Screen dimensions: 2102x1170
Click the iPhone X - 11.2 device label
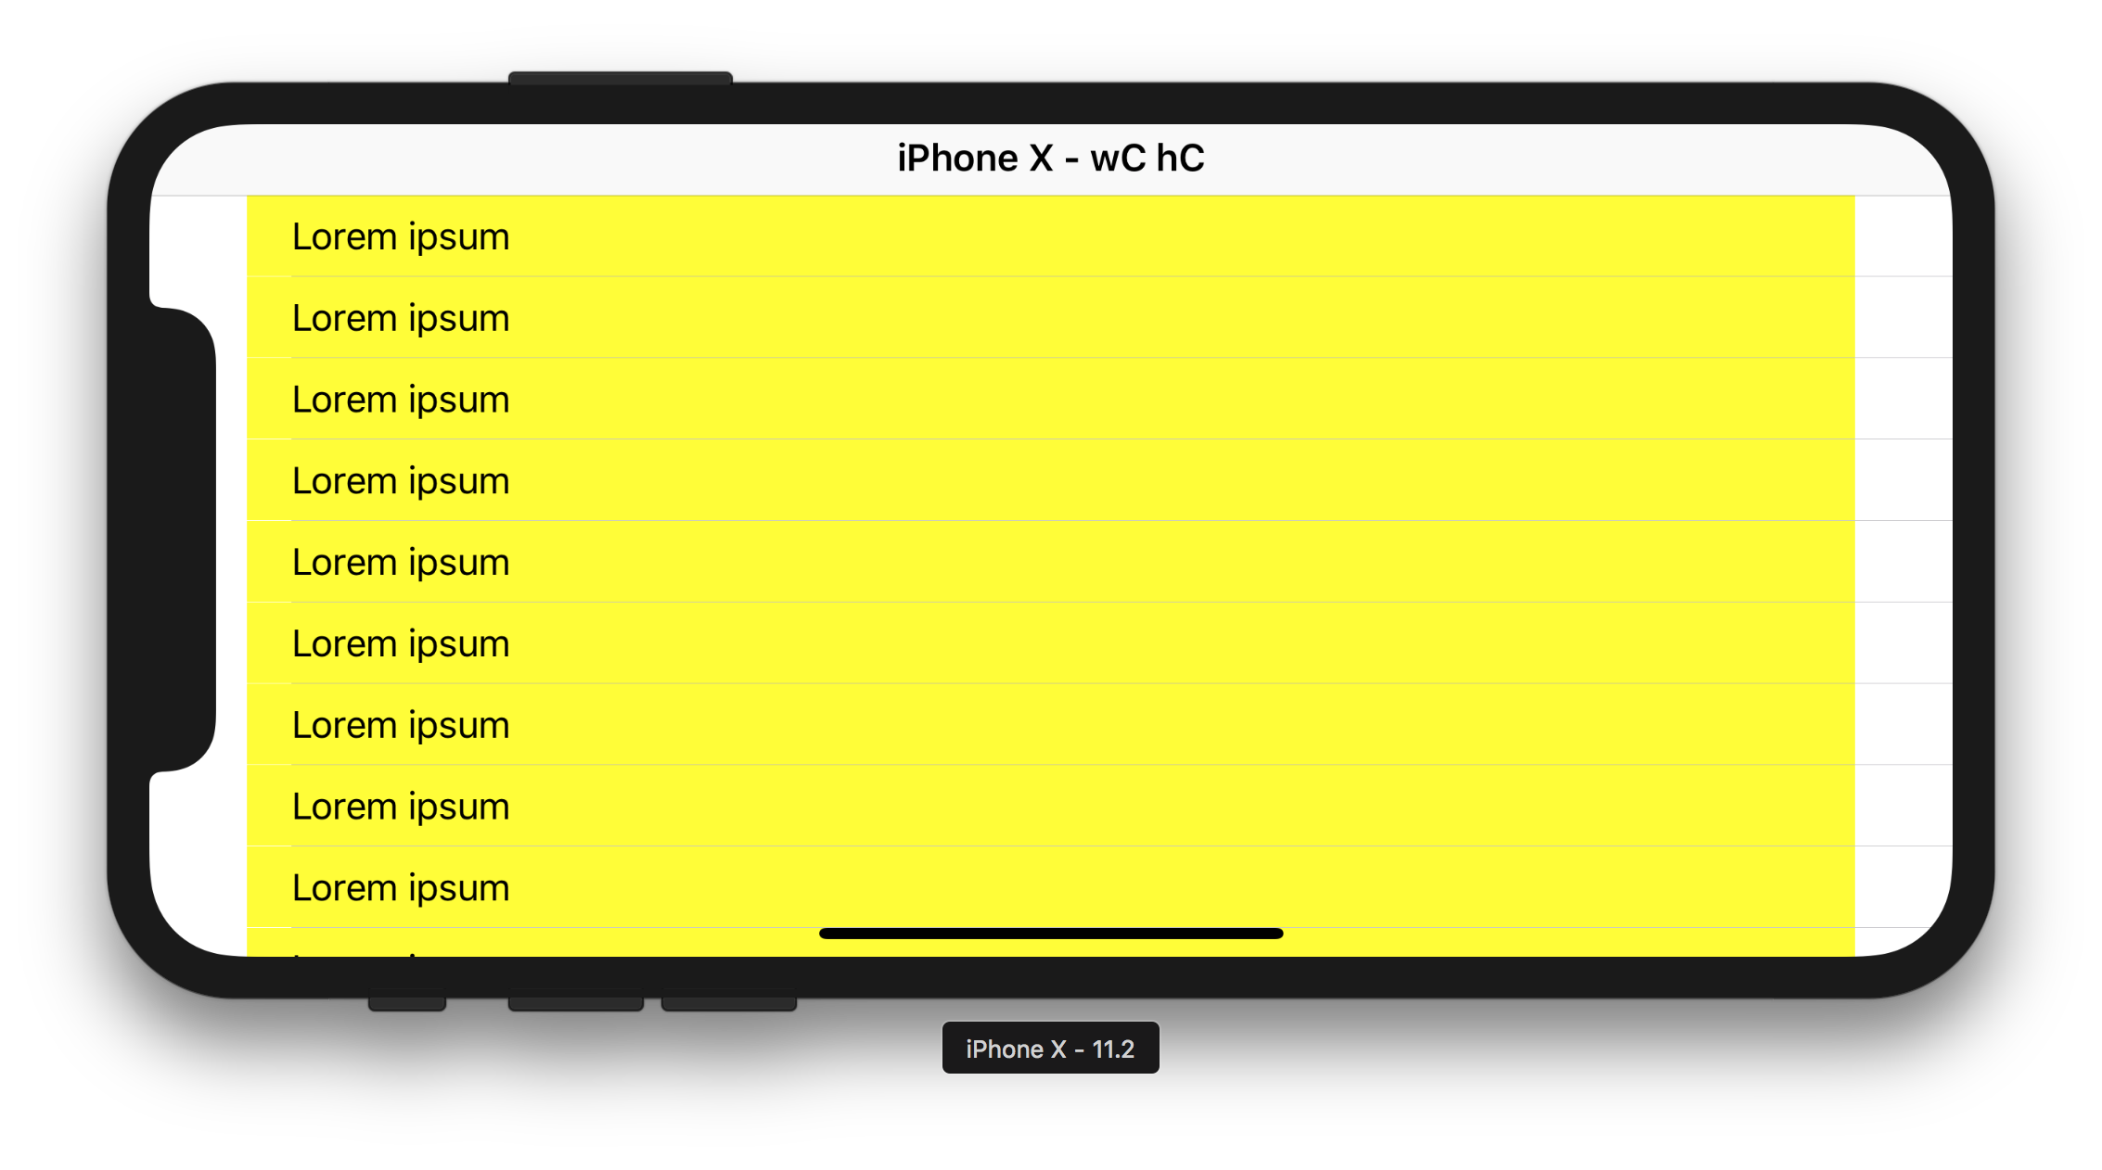tap(1050, 1049)
